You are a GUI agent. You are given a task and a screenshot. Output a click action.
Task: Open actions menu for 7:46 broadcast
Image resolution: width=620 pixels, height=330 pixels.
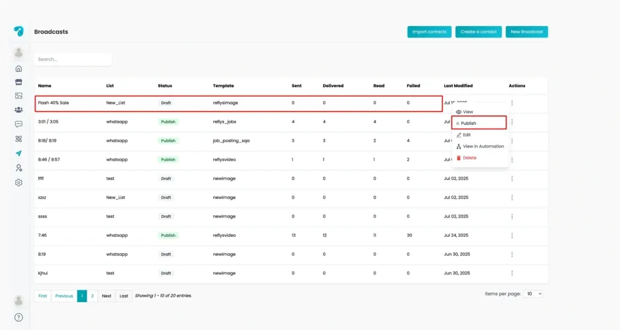coord(512,235)
